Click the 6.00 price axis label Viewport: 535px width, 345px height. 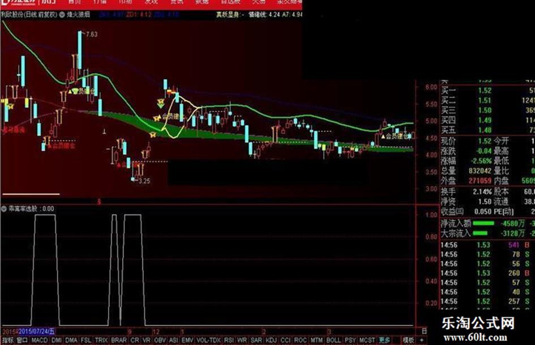coord(431,87)
